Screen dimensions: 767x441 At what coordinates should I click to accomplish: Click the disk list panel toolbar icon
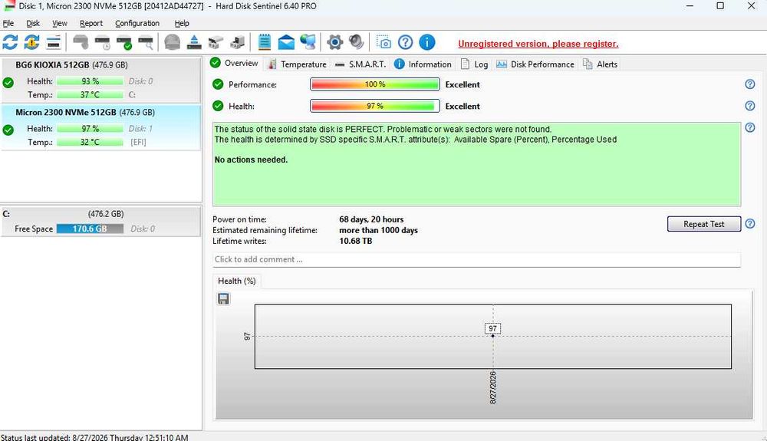[x=54, y=42]
